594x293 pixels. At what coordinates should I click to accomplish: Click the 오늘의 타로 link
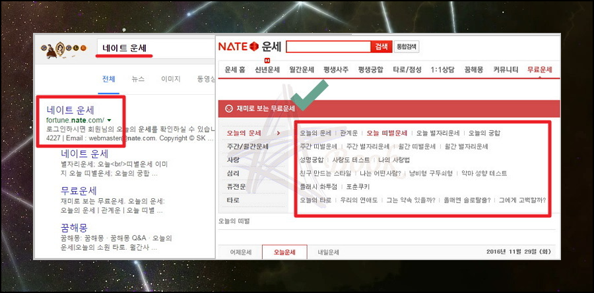pos(315,200)
